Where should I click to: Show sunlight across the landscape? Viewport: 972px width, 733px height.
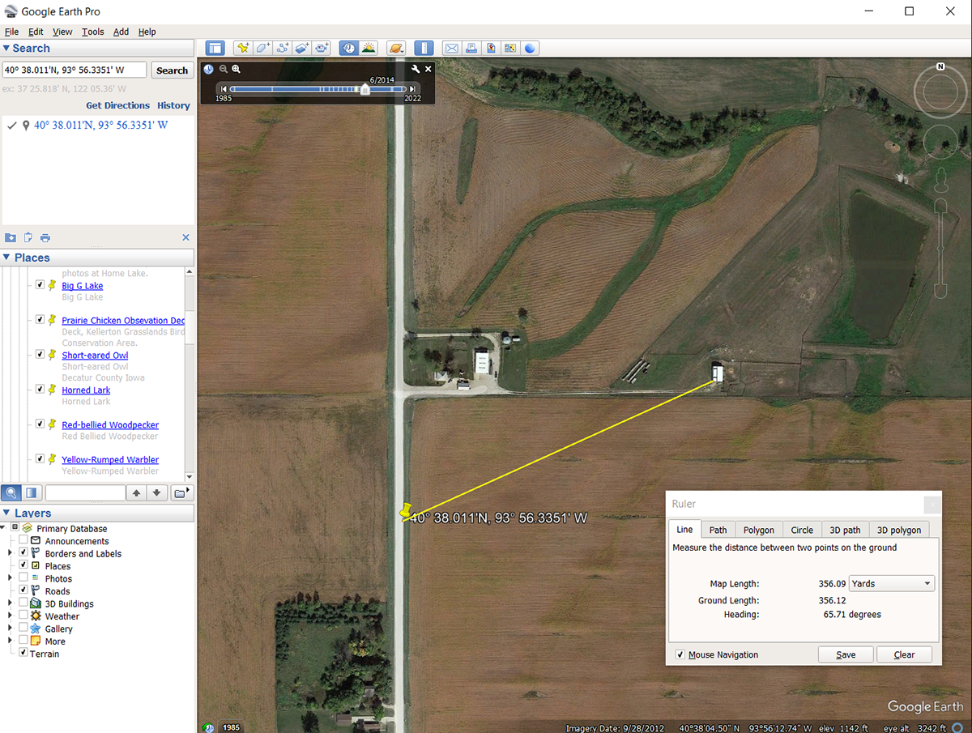368,48
